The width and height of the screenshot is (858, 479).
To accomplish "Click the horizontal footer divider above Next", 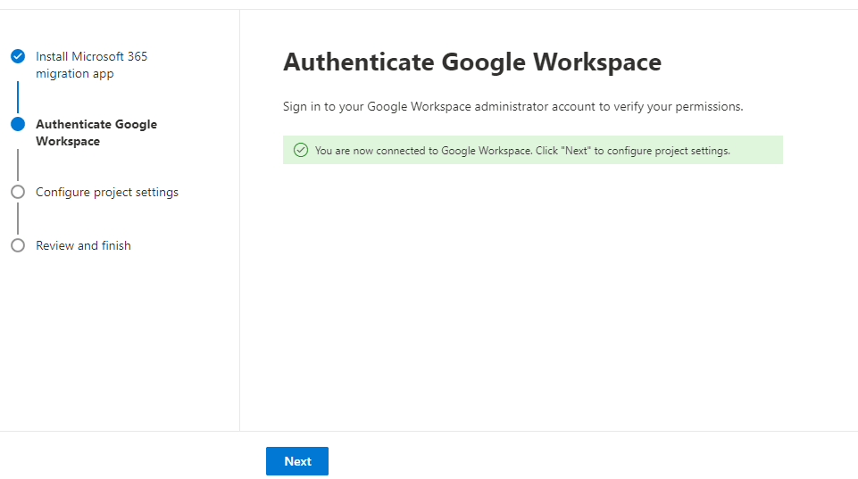I will [536, 431].
